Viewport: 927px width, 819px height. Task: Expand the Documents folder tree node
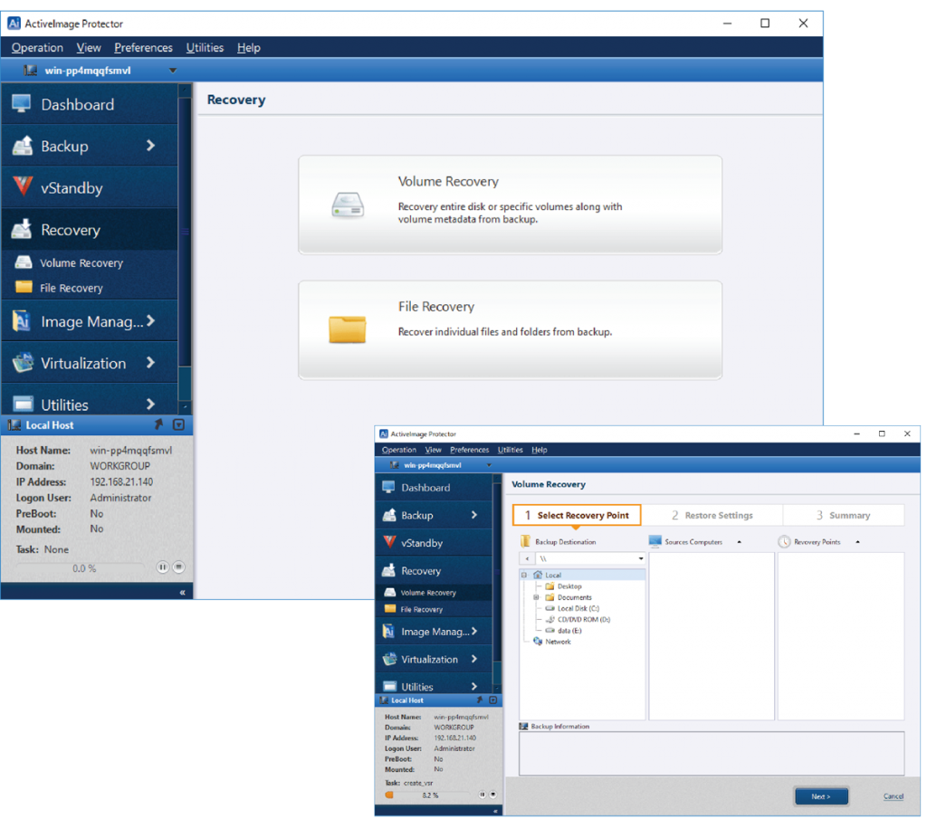click(536, 597)
